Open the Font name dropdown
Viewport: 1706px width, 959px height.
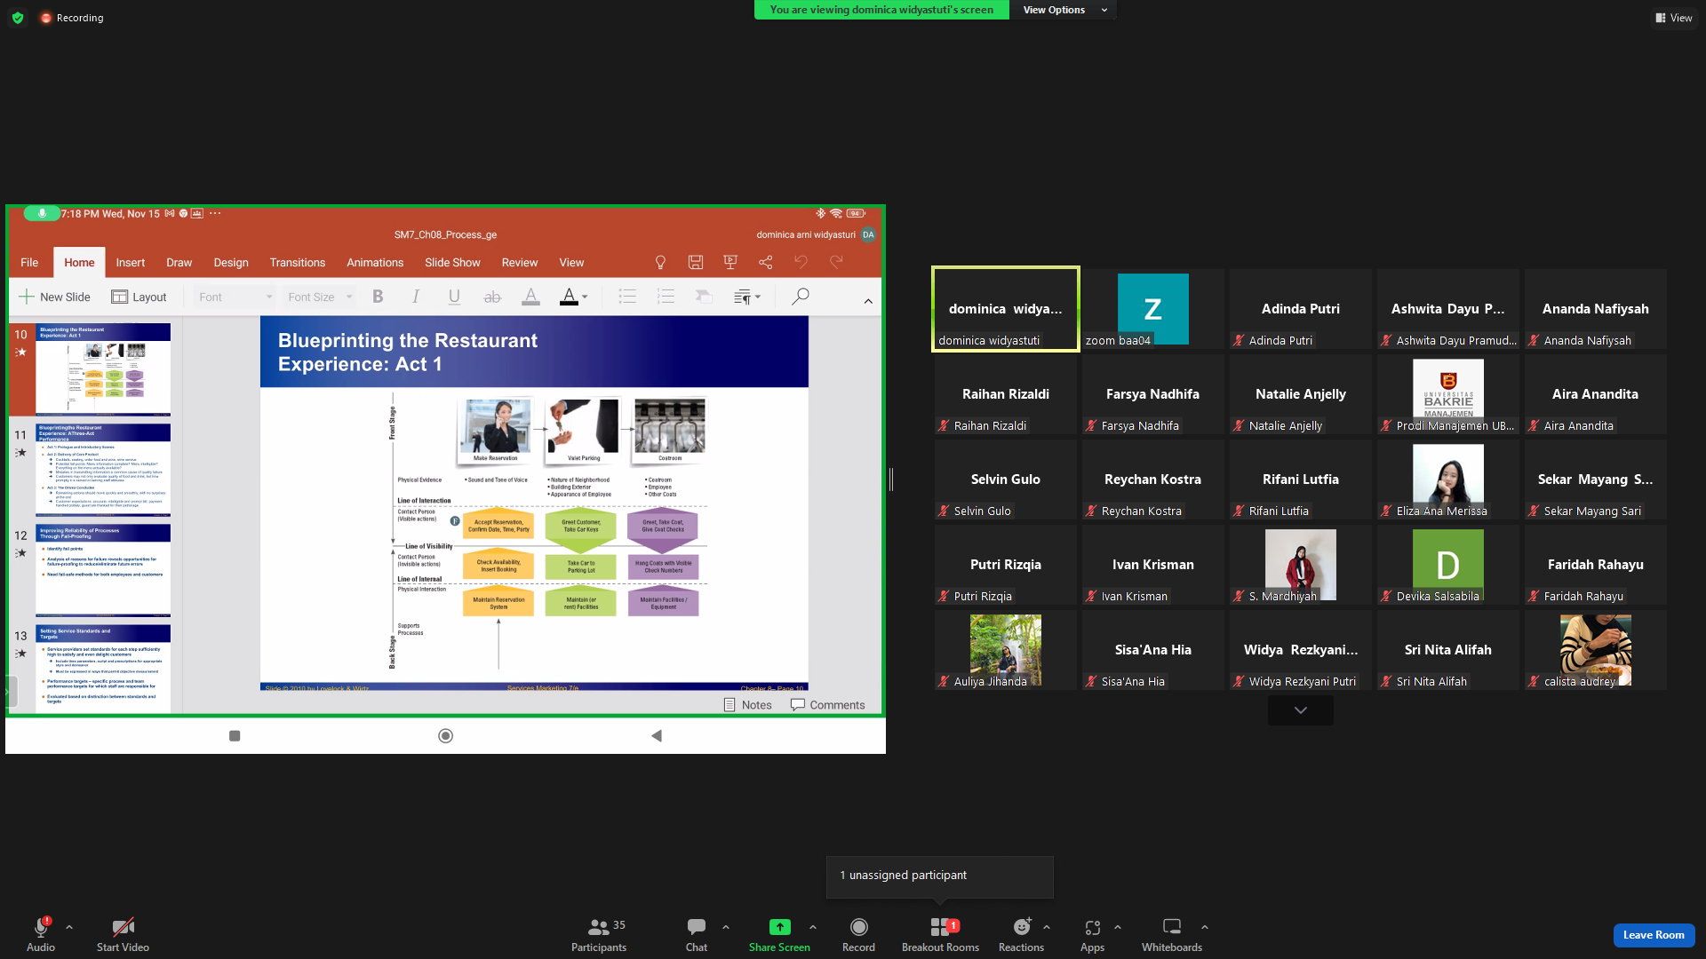(235, 297)
